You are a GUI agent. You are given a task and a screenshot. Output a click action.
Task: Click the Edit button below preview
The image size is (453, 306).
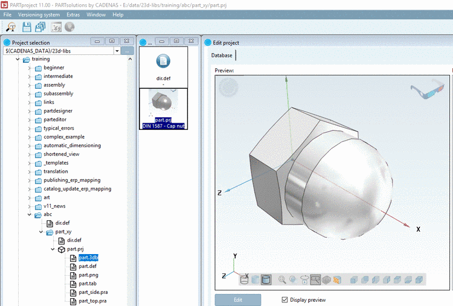pyautogui.click(x=238, y=300)
